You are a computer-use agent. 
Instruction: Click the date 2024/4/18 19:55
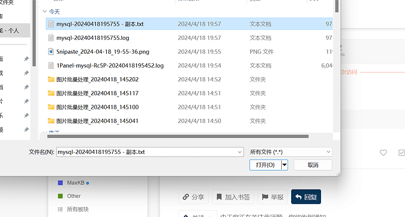(200, 51)
